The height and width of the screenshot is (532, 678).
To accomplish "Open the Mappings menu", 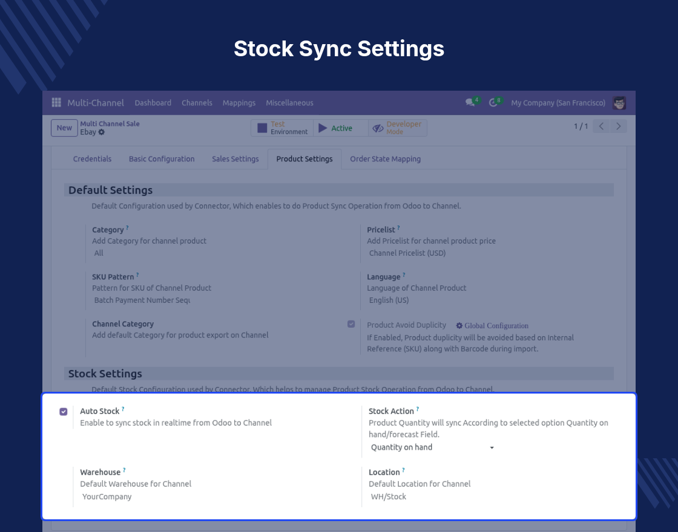I will (x=239, y=103).
